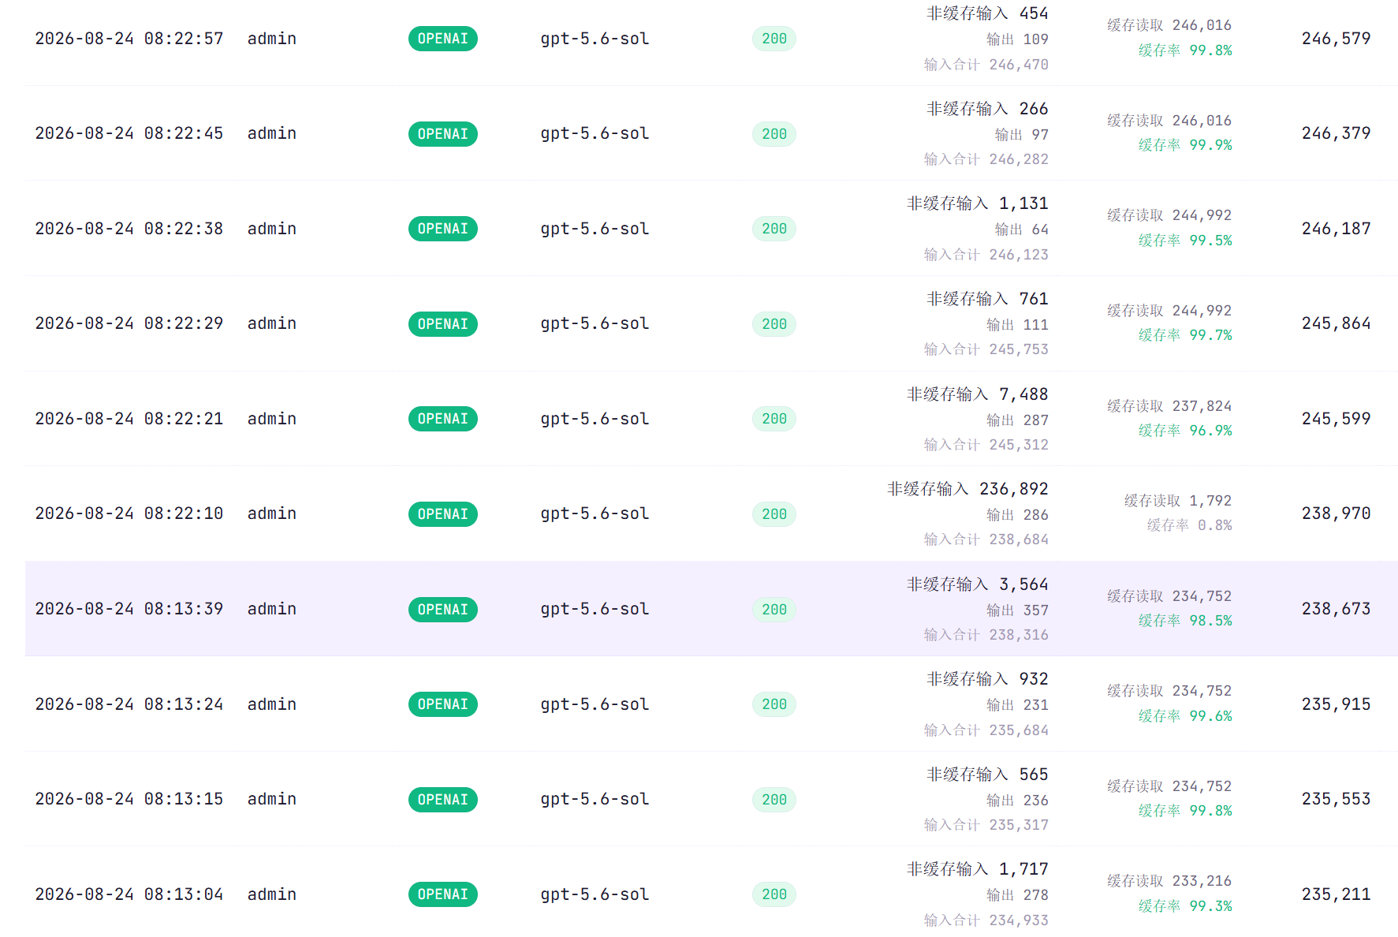
Task: Select the highlighted log row at 08:13:39
Action: pyautogui.click(x=711, y=609)
